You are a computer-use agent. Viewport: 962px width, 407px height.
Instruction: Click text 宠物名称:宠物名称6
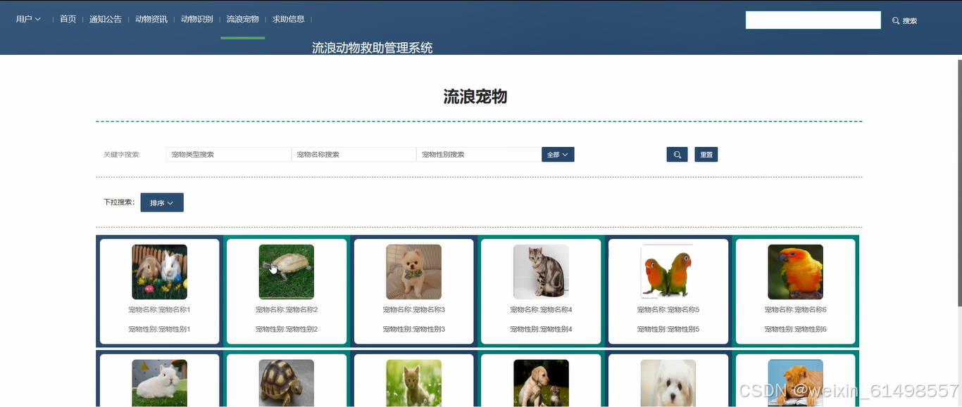pyautogui.click(x=796, y=310)
